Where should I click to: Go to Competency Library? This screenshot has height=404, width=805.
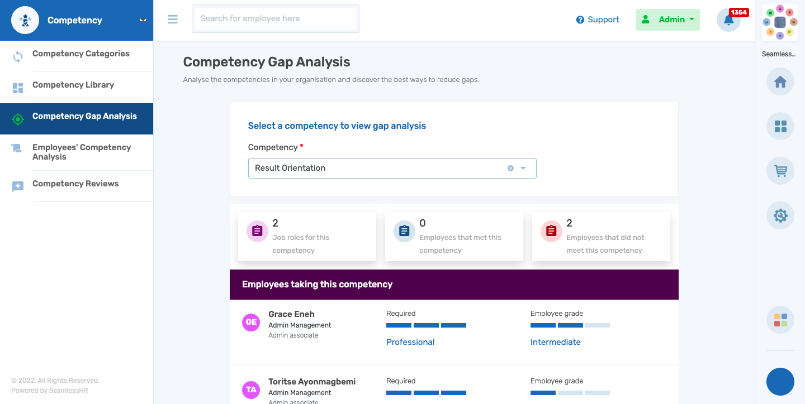coord(73,85)
